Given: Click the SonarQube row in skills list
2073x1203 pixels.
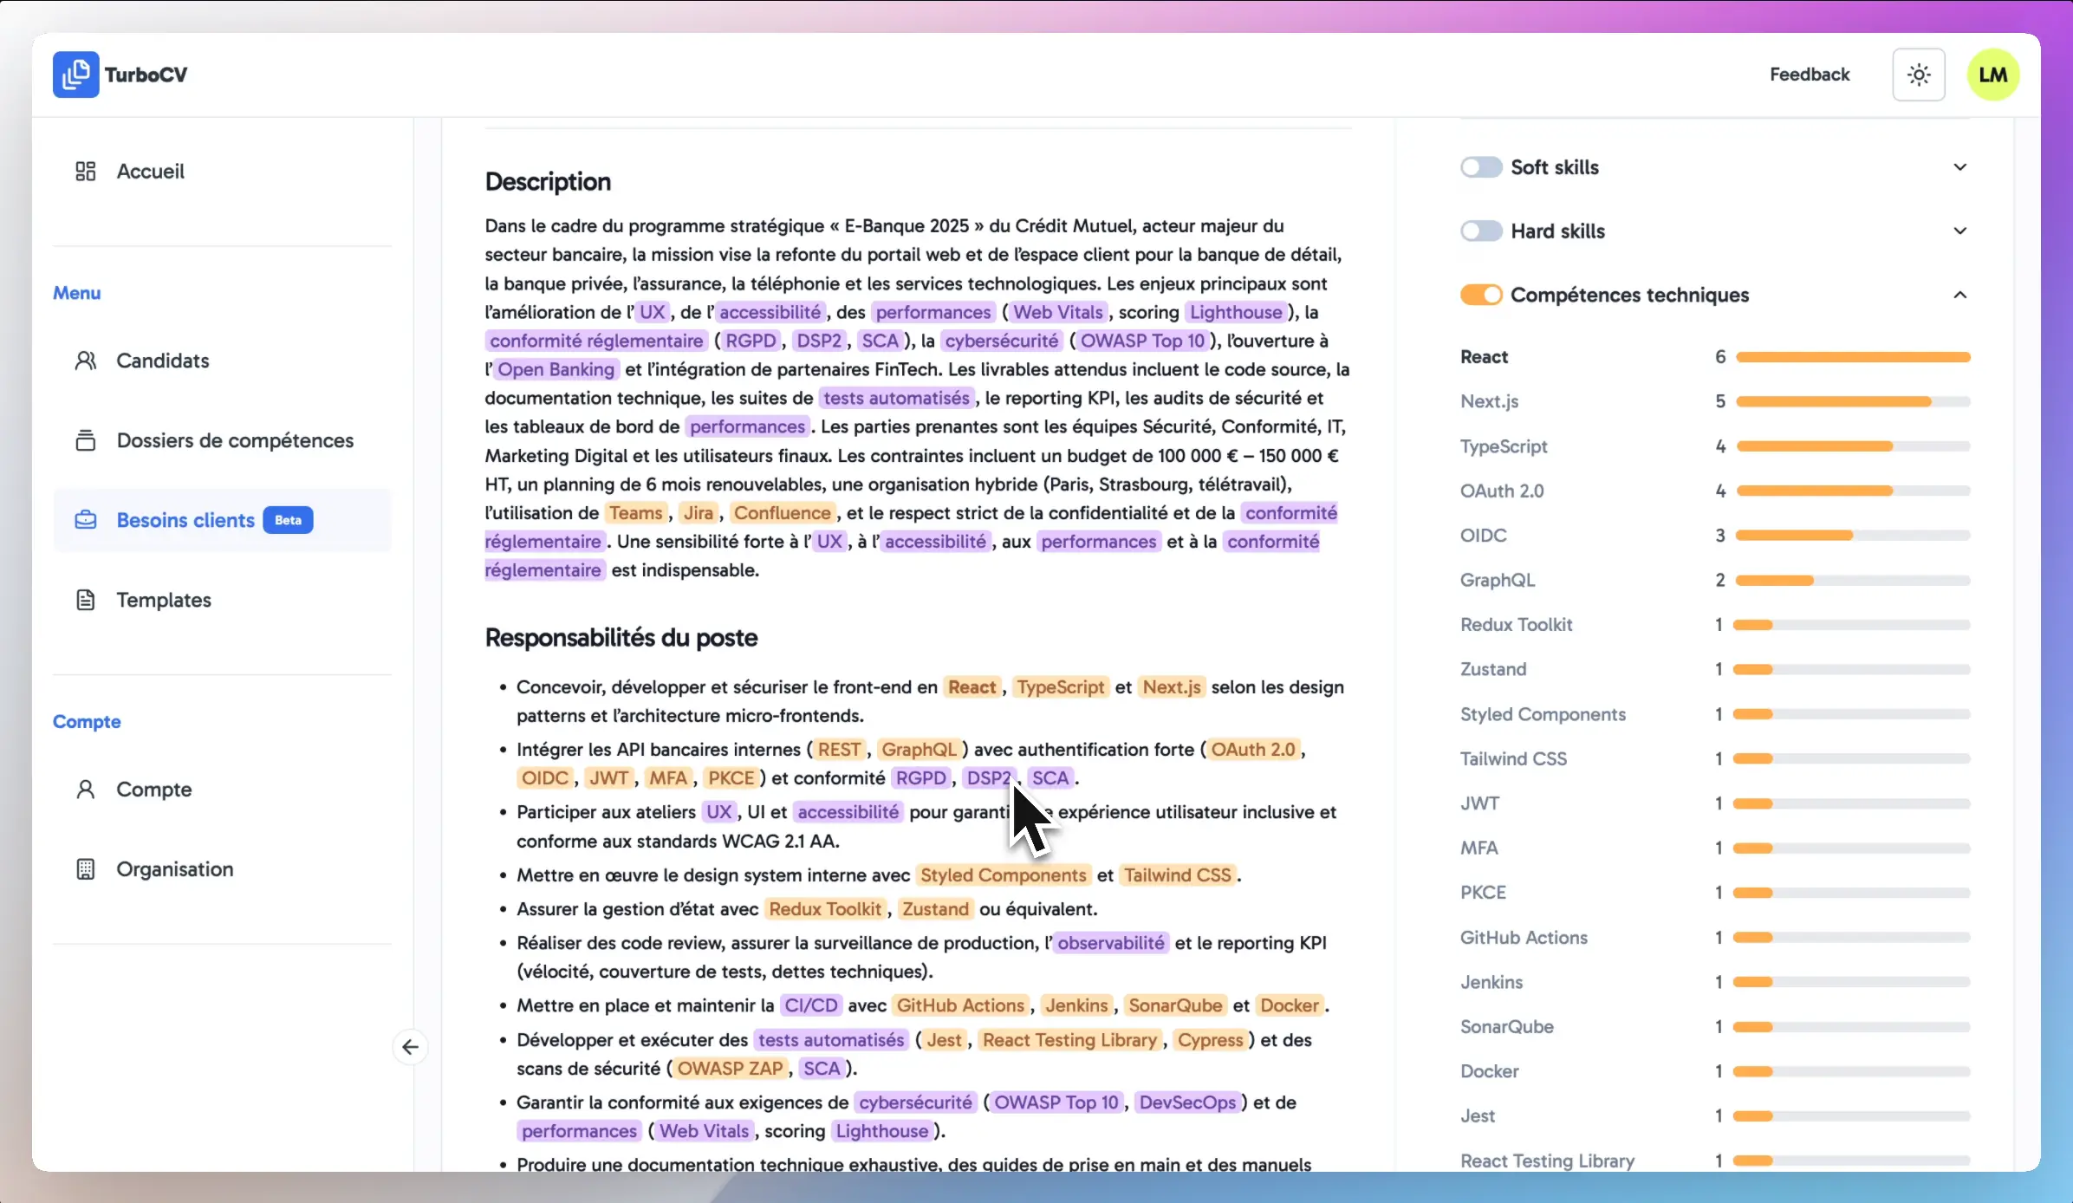Looking at the screenshot, I should pyautogui.click(x=1715, y=1027).
